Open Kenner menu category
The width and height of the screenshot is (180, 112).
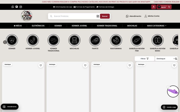point(58,26)
